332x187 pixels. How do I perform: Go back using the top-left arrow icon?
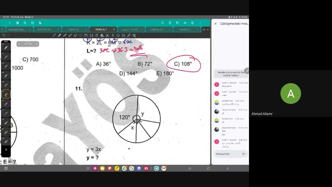pos(10,23)
